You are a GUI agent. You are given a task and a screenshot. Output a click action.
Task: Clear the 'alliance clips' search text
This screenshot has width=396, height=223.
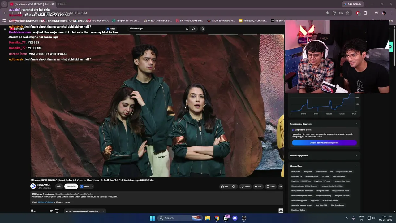(187, 29)
